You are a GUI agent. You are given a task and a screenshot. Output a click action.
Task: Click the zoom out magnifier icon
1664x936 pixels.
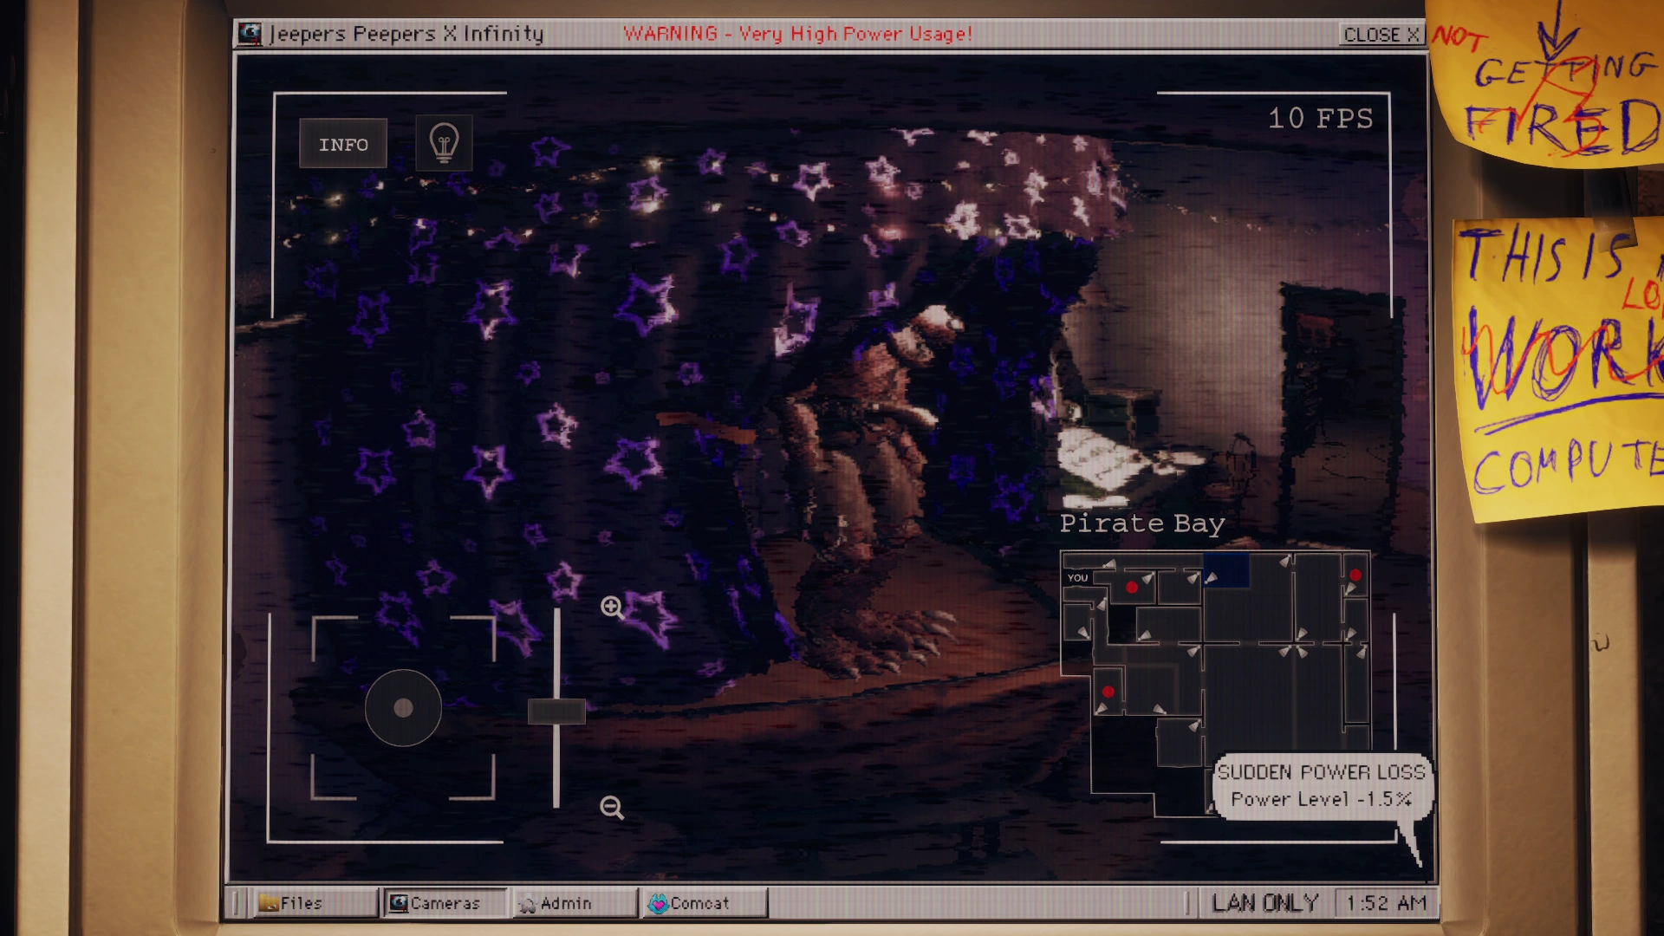click(612, 808)
